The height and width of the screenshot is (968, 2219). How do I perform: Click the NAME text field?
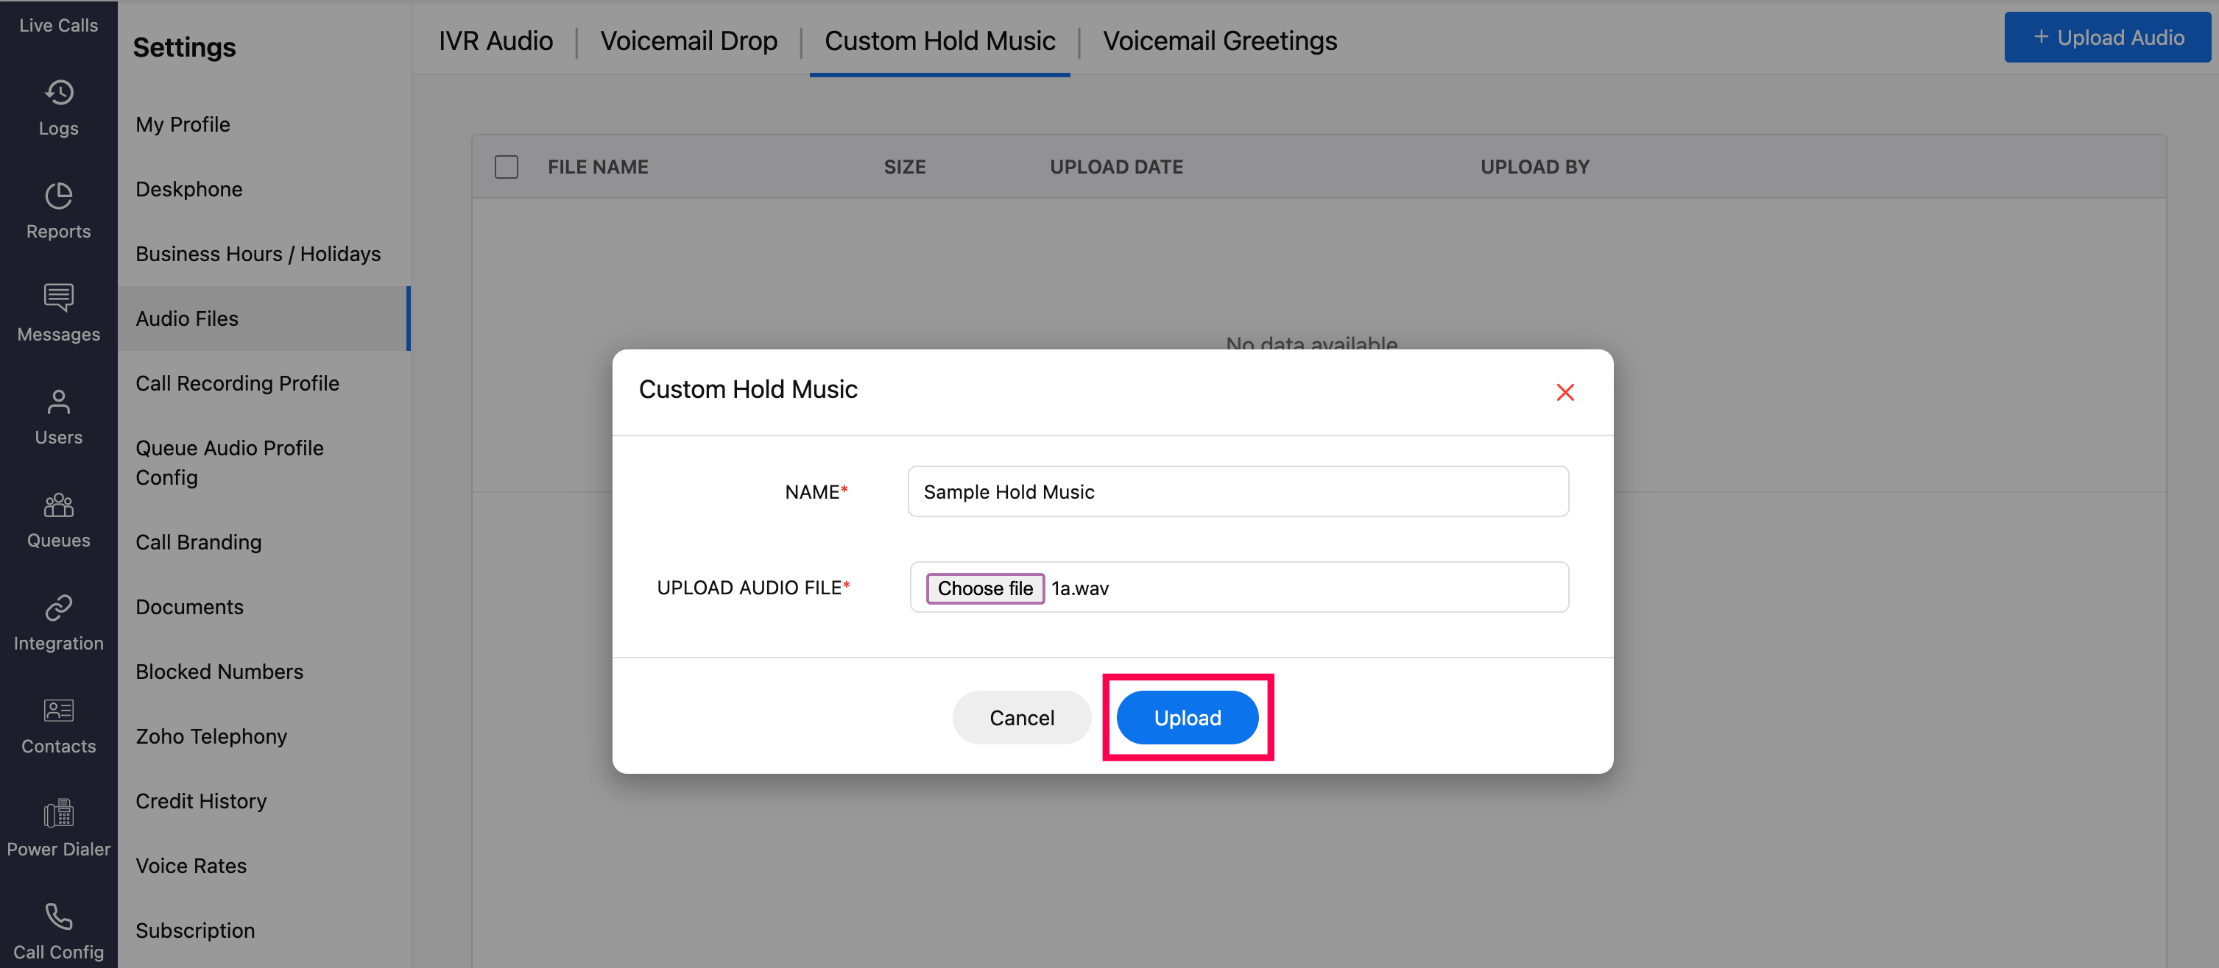tap(1237, 491)
